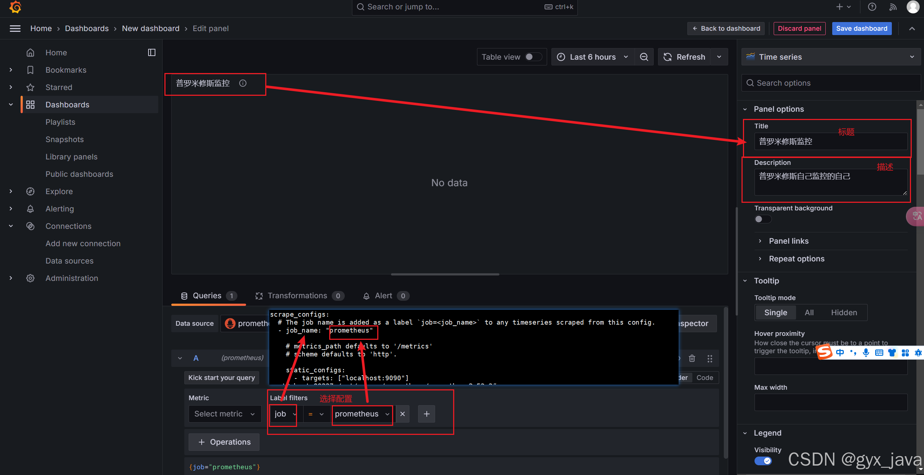
Task: Open the hamburger navigation menu
Action: click(15, 29)
